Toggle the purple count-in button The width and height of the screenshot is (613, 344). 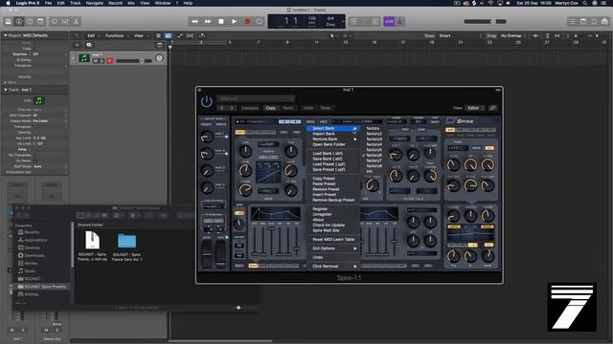click(389, 22)
